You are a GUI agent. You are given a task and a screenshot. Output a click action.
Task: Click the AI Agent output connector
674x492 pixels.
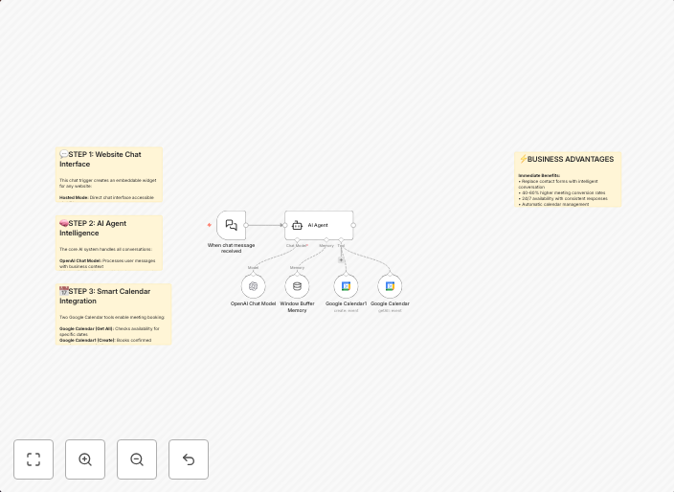coord(353,225)
